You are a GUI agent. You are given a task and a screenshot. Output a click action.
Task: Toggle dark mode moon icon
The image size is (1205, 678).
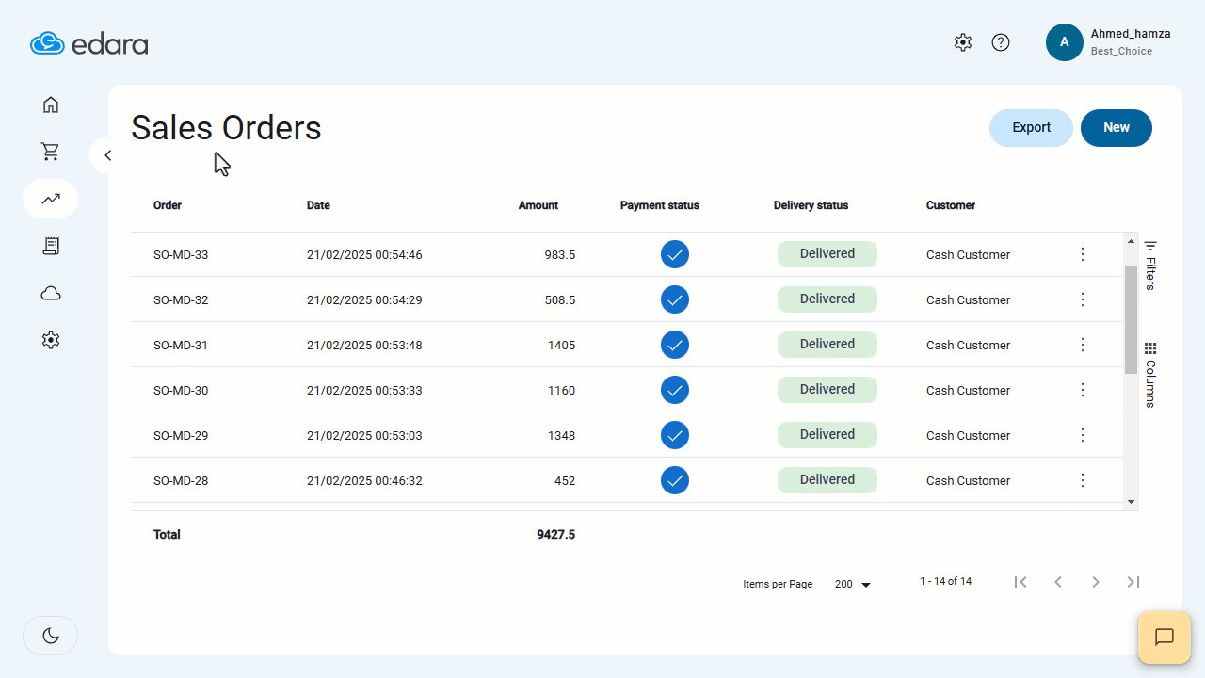[x=51, y=636]
